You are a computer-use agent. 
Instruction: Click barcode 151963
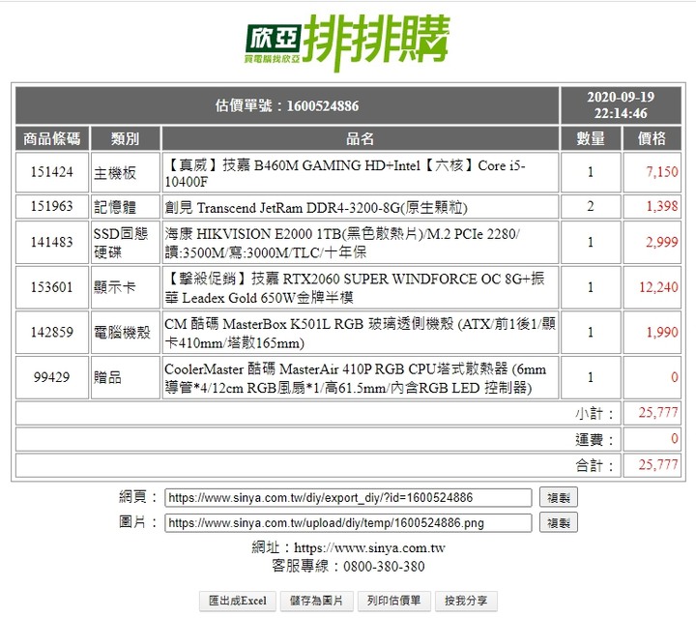52,206
